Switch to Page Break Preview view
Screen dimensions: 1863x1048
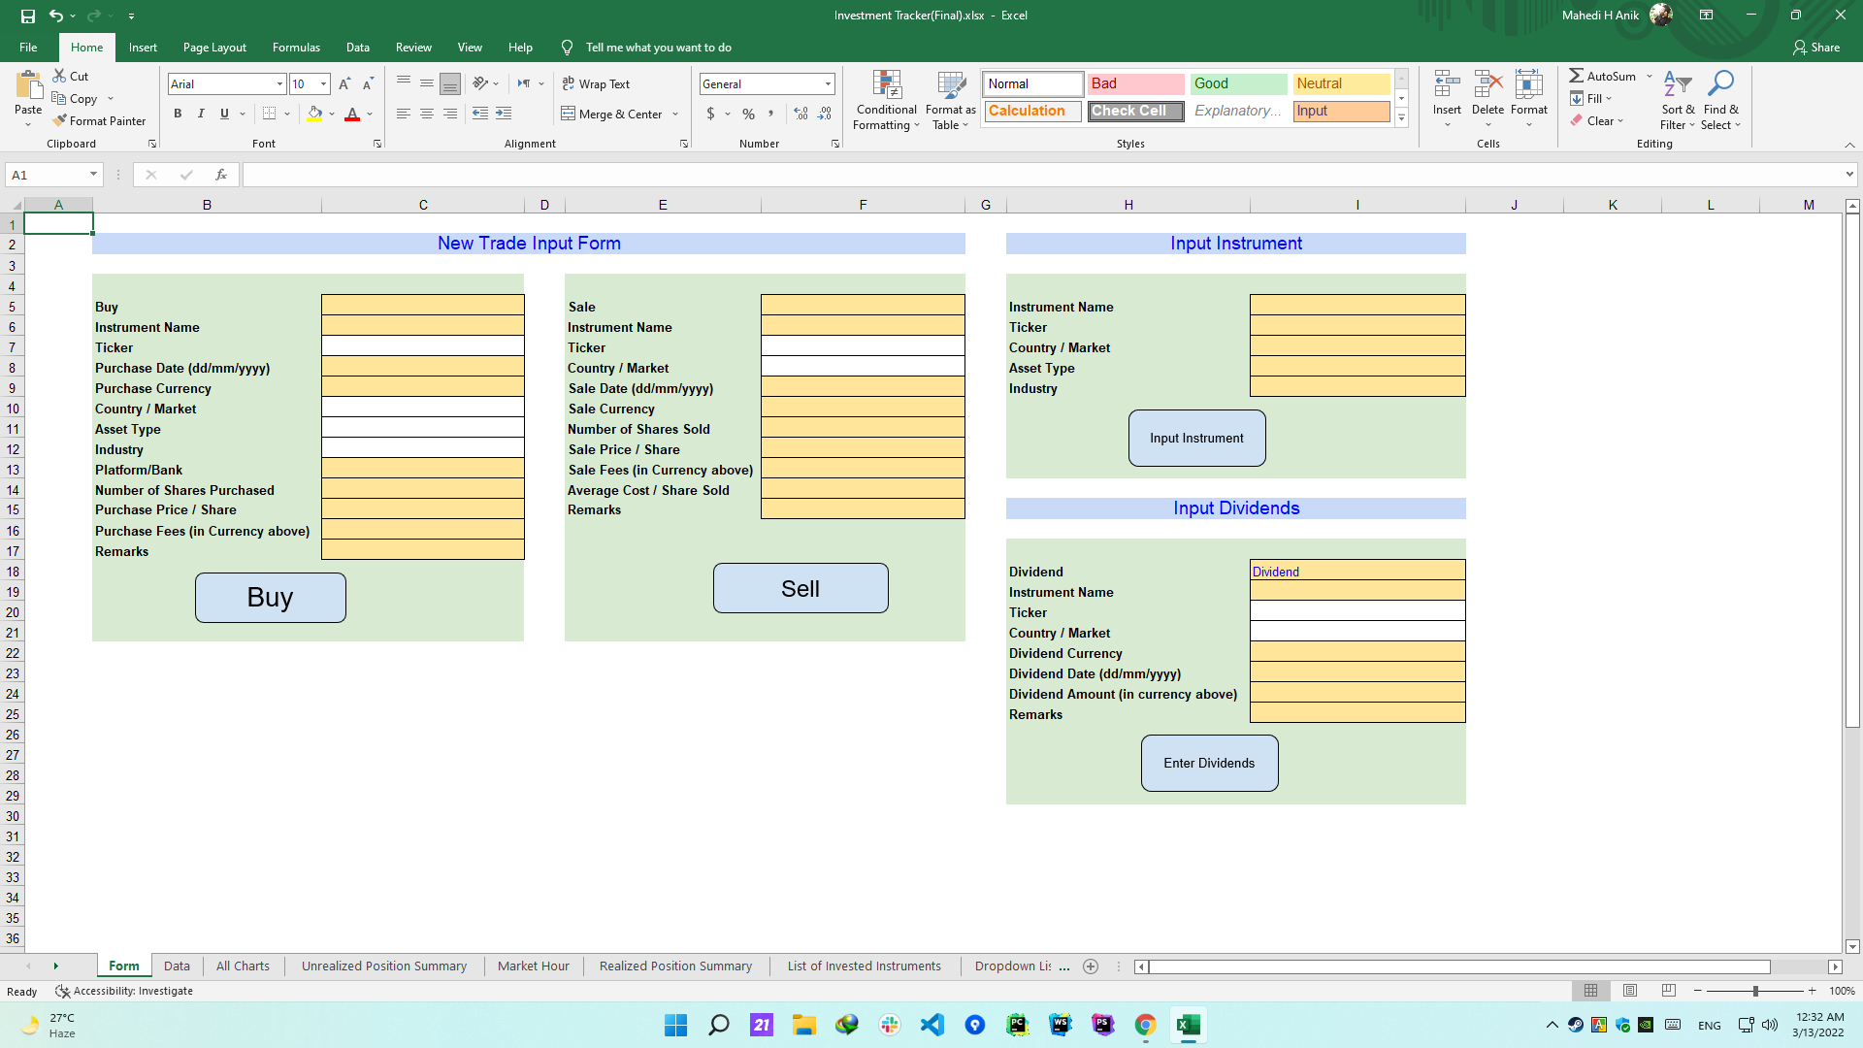tap(1669, 991)
